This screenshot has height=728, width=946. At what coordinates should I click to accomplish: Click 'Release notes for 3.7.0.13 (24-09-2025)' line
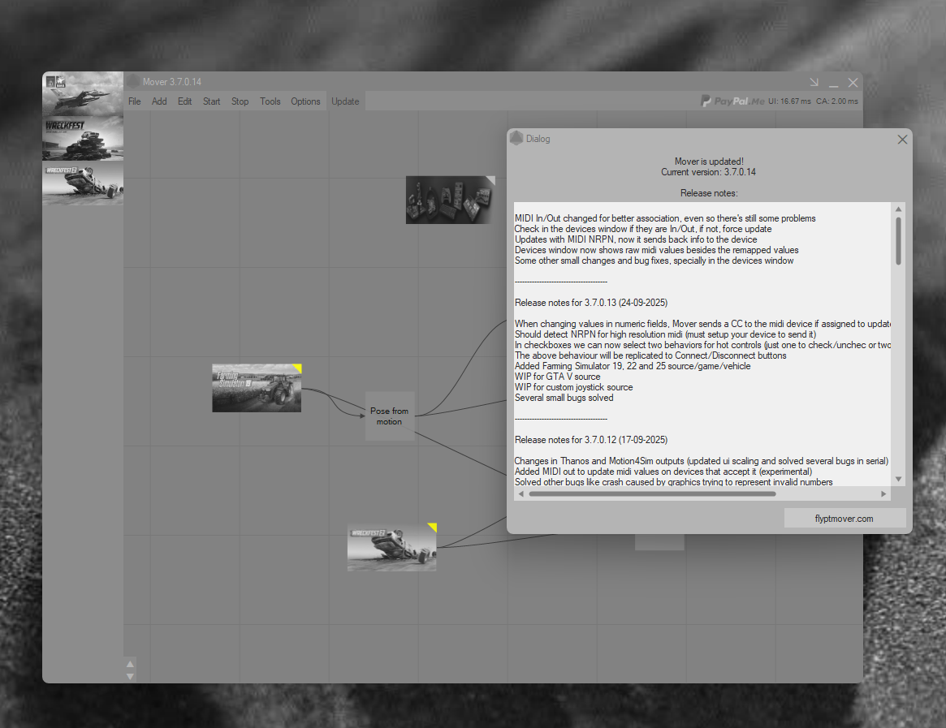pyautogui.click(x=590, y=303)
